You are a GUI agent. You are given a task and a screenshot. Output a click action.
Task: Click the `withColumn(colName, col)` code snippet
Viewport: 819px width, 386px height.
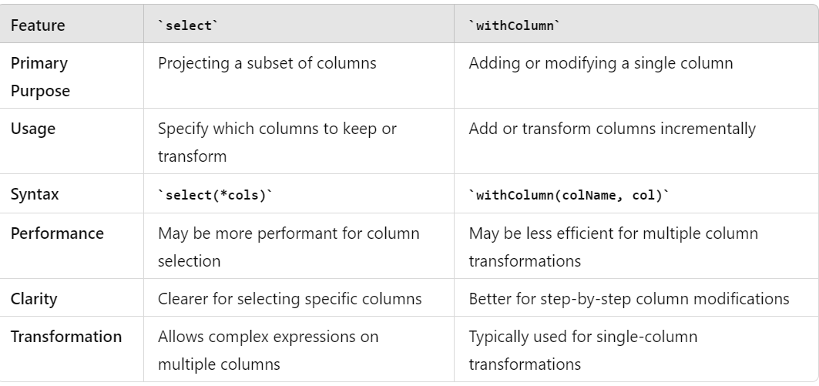click(x=569, y=195)
